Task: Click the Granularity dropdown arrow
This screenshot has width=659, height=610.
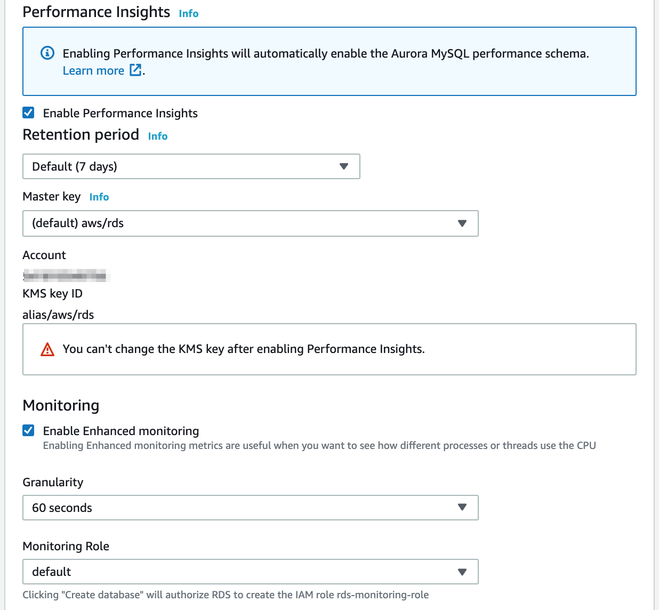Action: click(462, 508)
